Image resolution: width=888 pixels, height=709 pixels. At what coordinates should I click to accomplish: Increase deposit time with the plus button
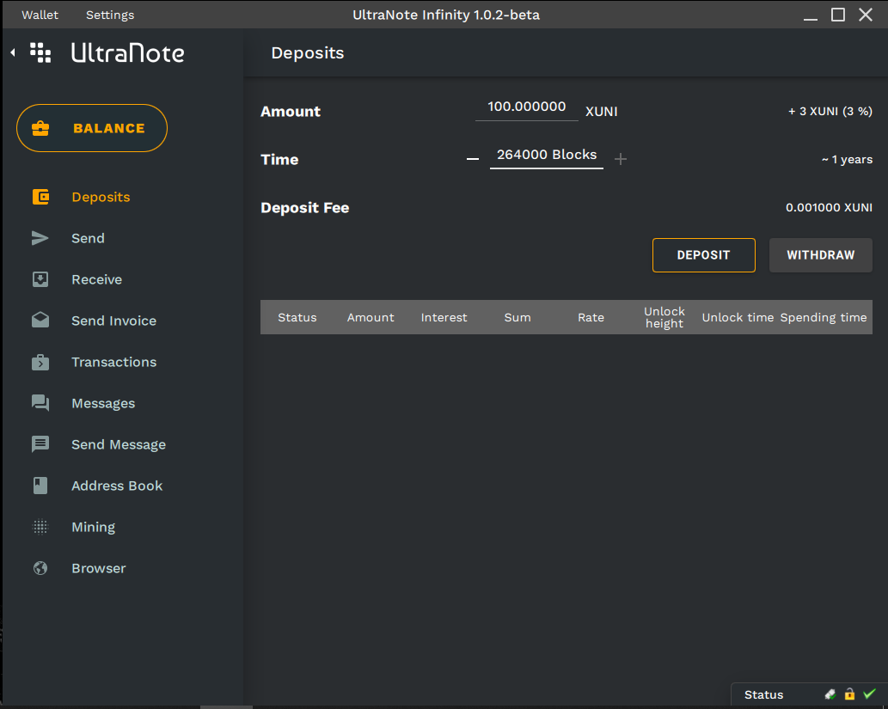click(x=621, y=159)
